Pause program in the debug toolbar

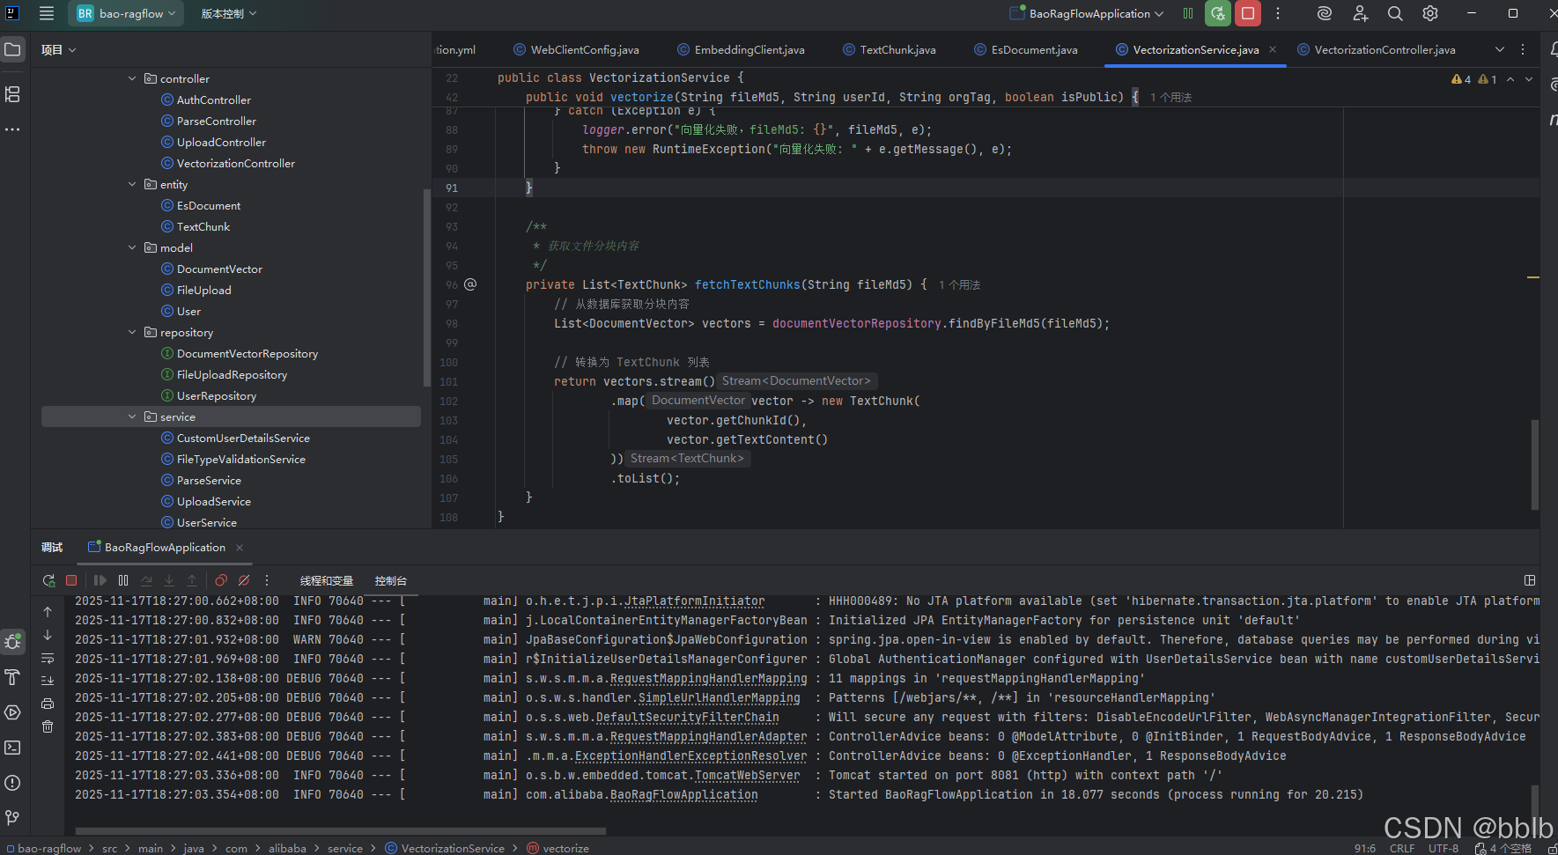pos(123,580)
